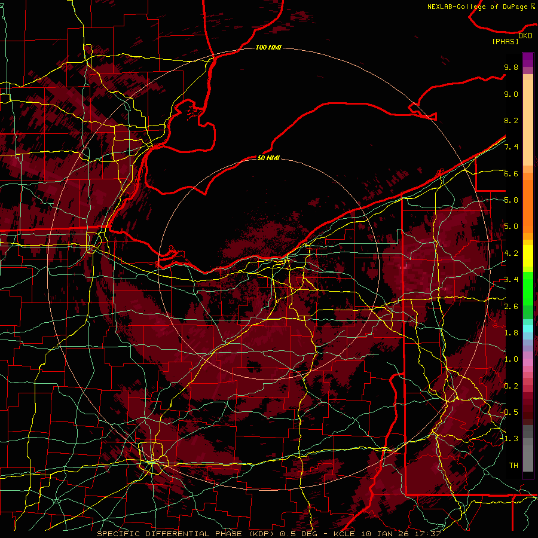Pick the bright yellow color bar segment

click(528, 256)
